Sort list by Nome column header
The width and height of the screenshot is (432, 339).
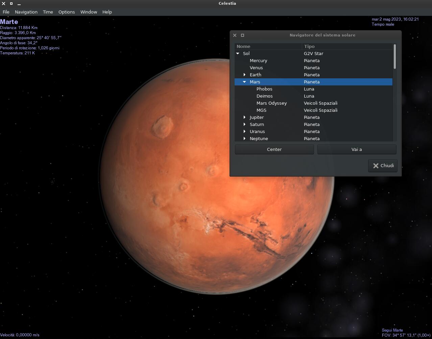[268, 46]
